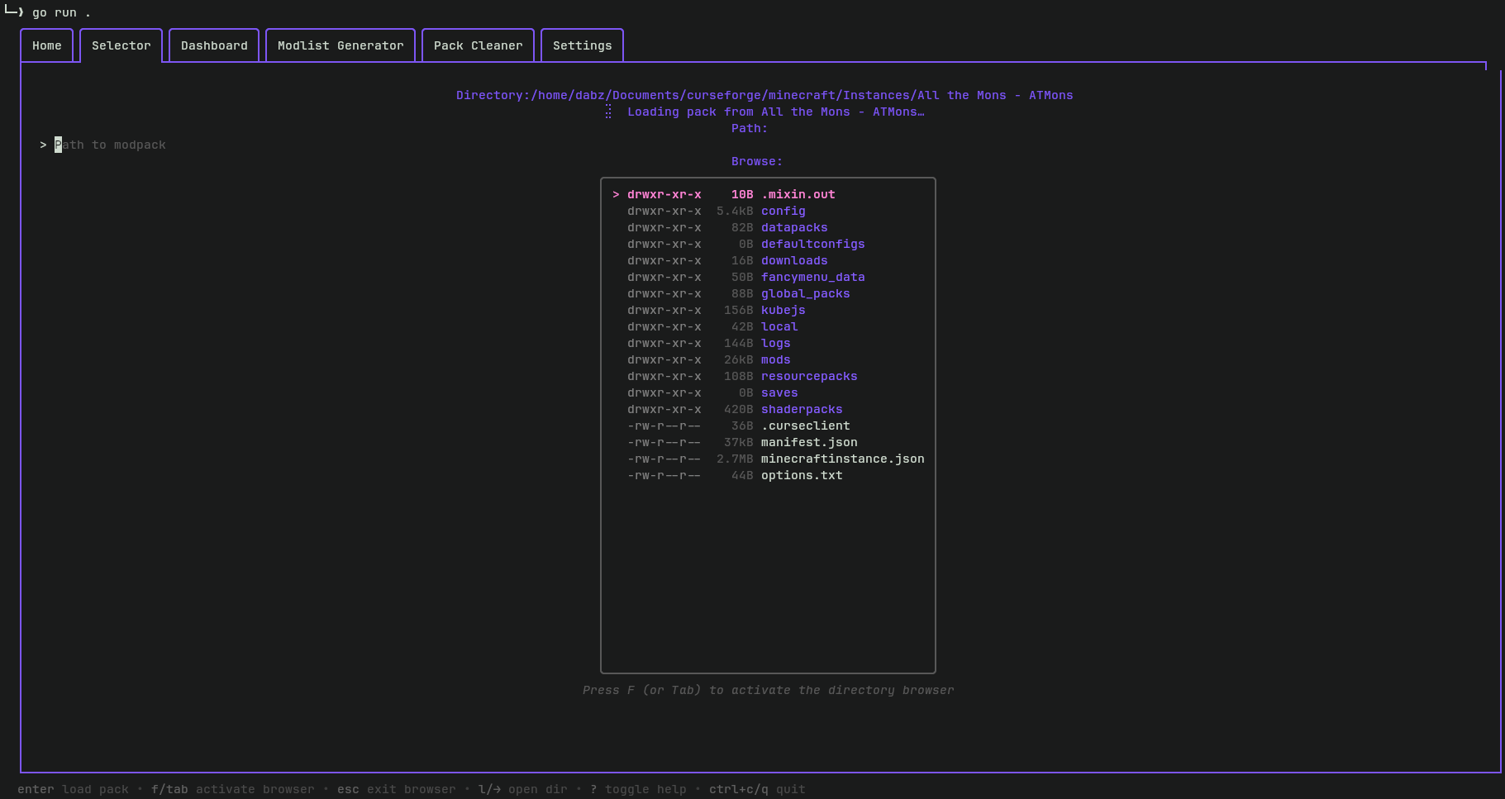The image size is (1505, 799).
Task: Click the Directory path text at top
Action: click(764, 95)
